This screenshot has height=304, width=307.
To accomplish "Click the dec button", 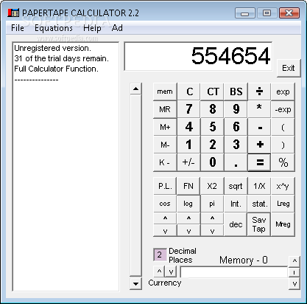I will pos(236,224).
